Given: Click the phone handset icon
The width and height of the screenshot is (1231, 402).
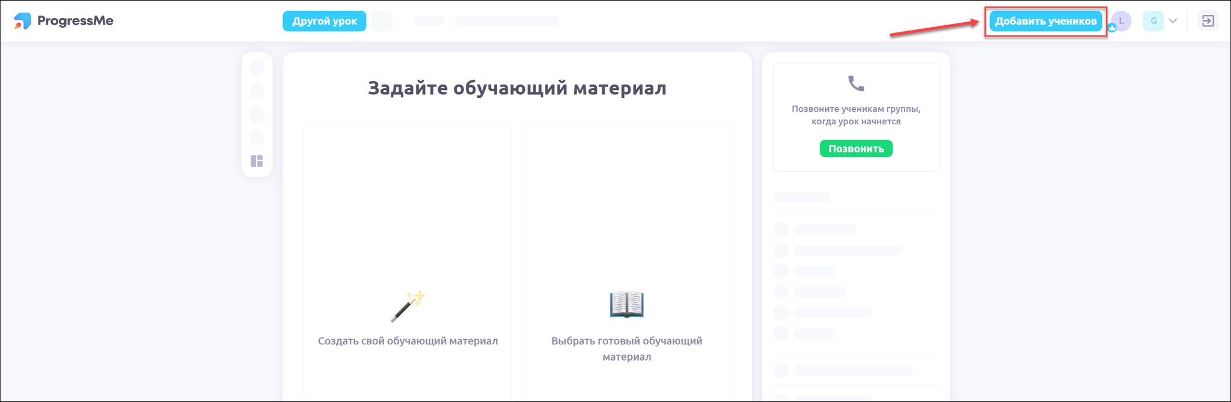Looking at the screenshot, I should [x=855, y=83].
